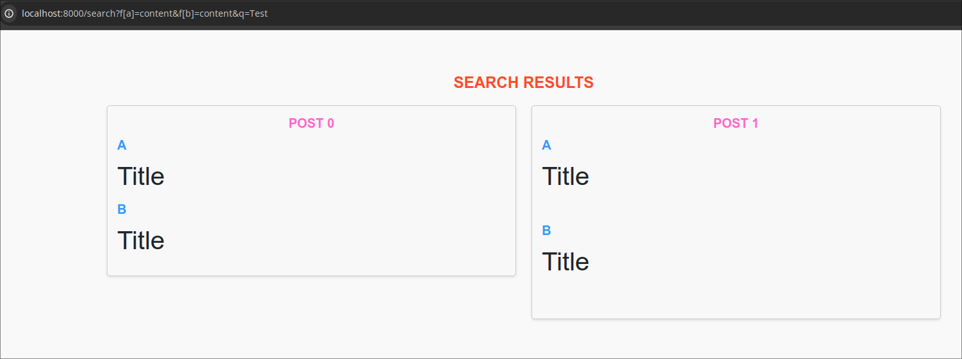Viewport: 962px width, 359px height.
Task: Click the SEARCH RESULTS heading
Action: (x=523, y=83)
